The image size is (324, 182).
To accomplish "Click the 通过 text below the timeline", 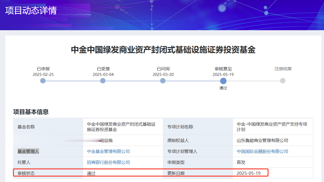I will 223,88.
